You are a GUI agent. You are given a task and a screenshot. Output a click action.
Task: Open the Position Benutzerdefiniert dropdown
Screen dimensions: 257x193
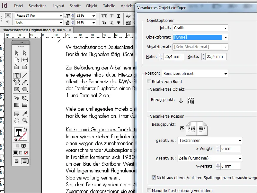click(x=195, y=74)
